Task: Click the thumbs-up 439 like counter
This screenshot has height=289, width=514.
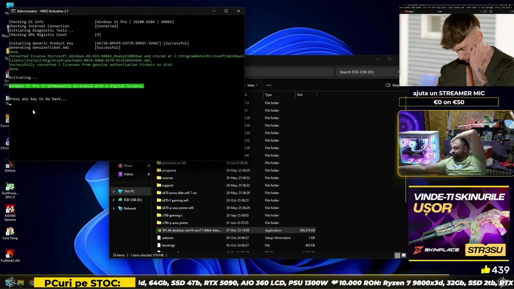Action: (x=495, y=270)
